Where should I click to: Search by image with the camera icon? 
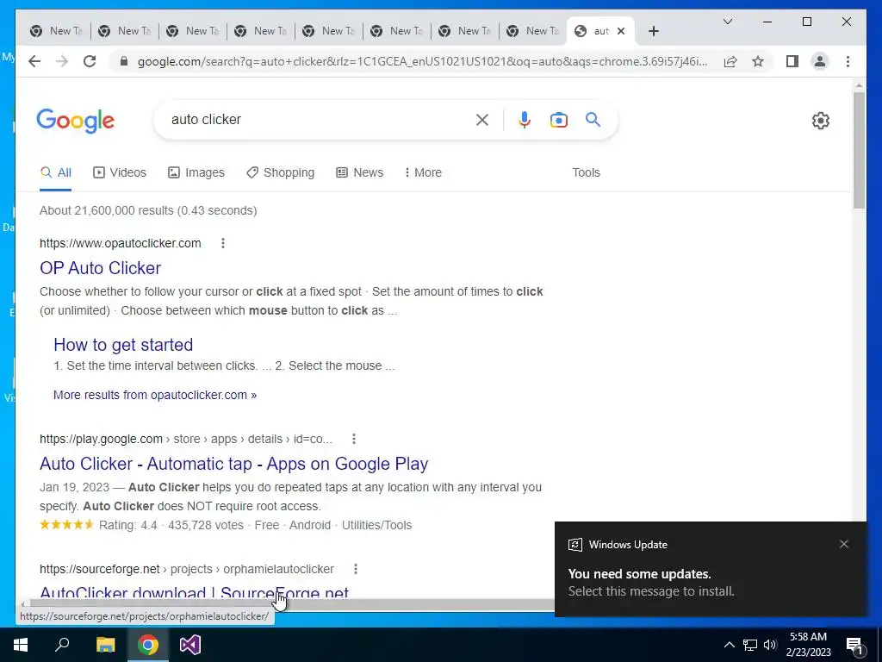click(558, 119)
